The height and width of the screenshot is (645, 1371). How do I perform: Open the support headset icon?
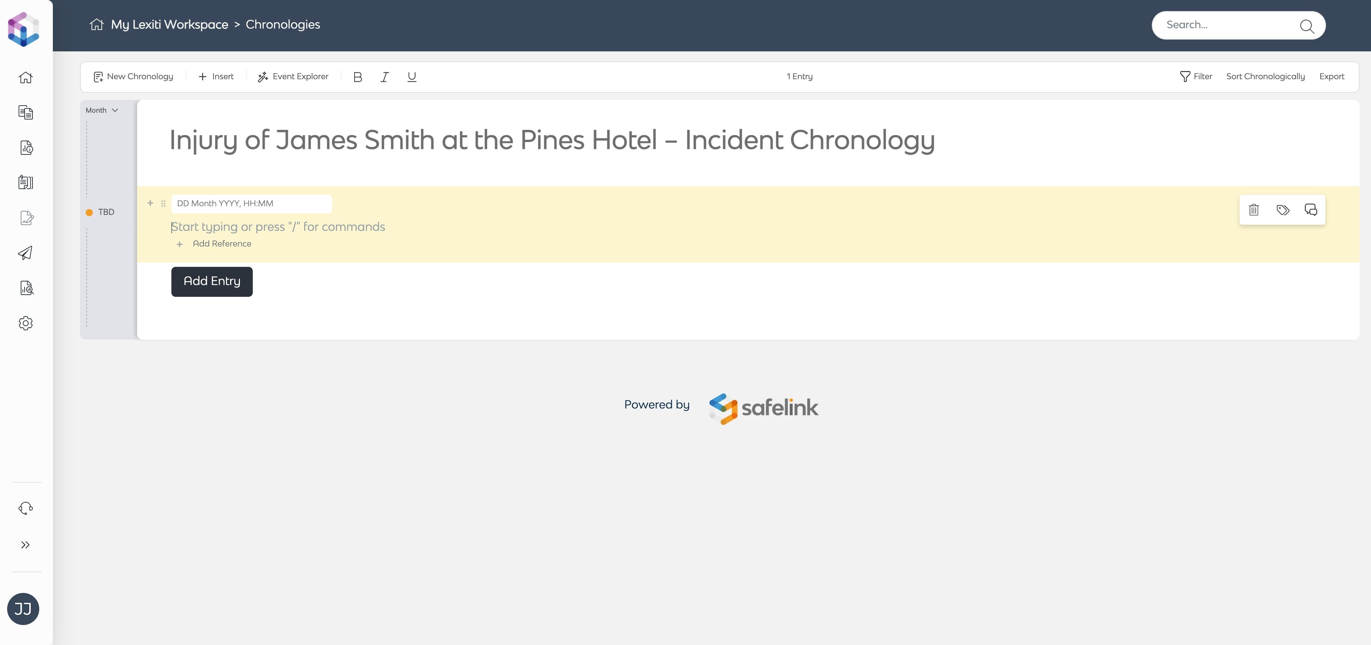(26, 508)
